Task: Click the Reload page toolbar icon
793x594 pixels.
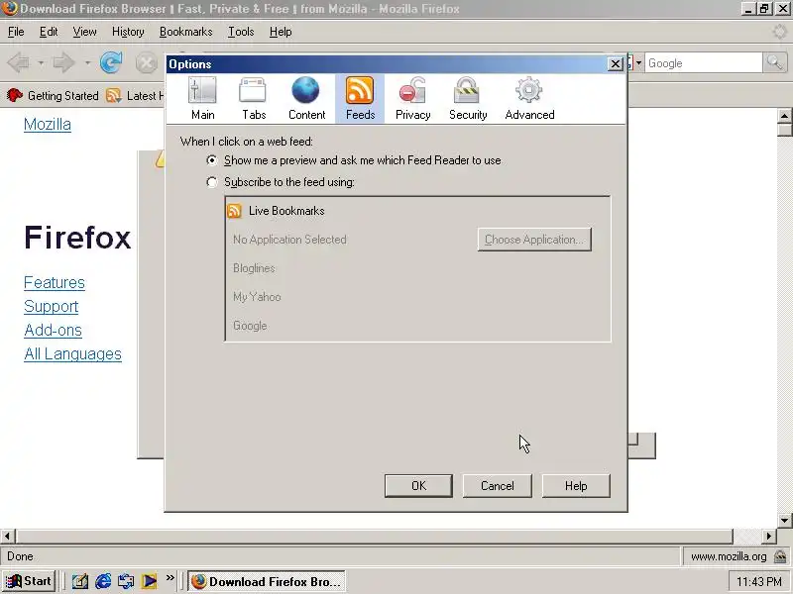Action: pos(111,63)
